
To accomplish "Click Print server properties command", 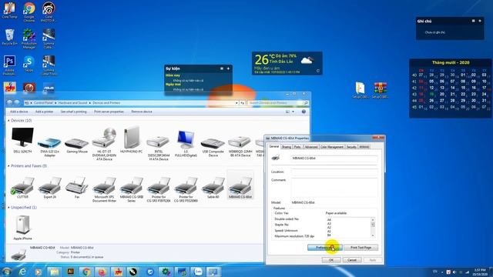I will pyautogui.click(x=109, y=112).
